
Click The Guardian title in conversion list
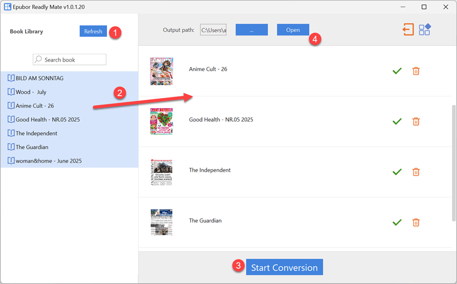pos(205,220)
